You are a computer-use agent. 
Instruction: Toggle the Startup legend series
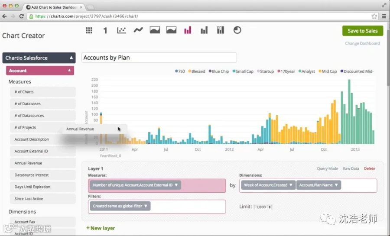coord(265,71)
